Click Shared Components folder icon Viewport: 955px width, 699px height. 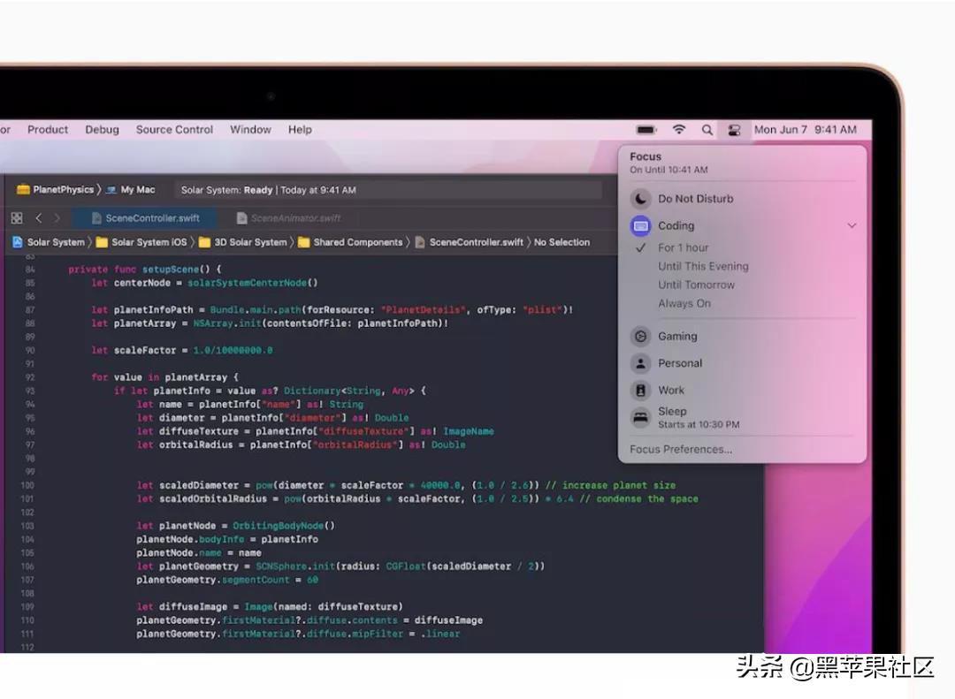coord(303,242)
